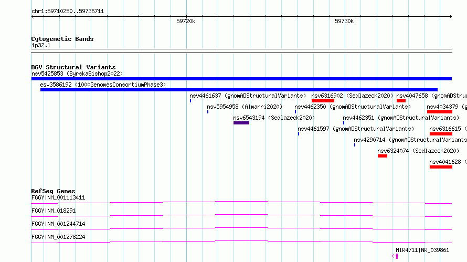This screenshot has width=467, height=262.
Task: Click the chr1:59710250..59736711 region label
Action: tap(68, 12)
